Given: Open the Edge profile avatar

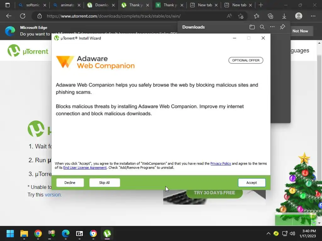Looking at the screenshot, I should pyautogui.click(x=299, y=16).
